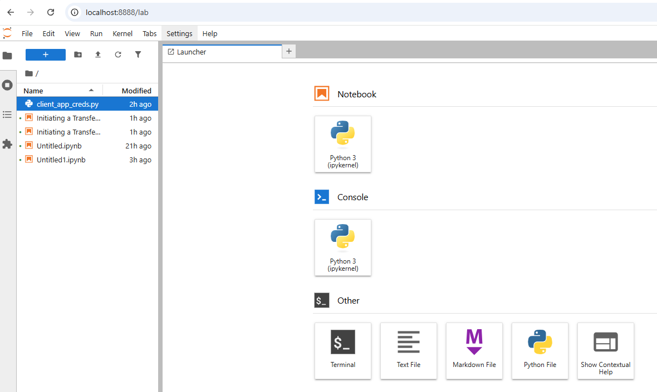Create a Python 3 notebook
Viewport: 657px width, 392px height.
[343, 144]
